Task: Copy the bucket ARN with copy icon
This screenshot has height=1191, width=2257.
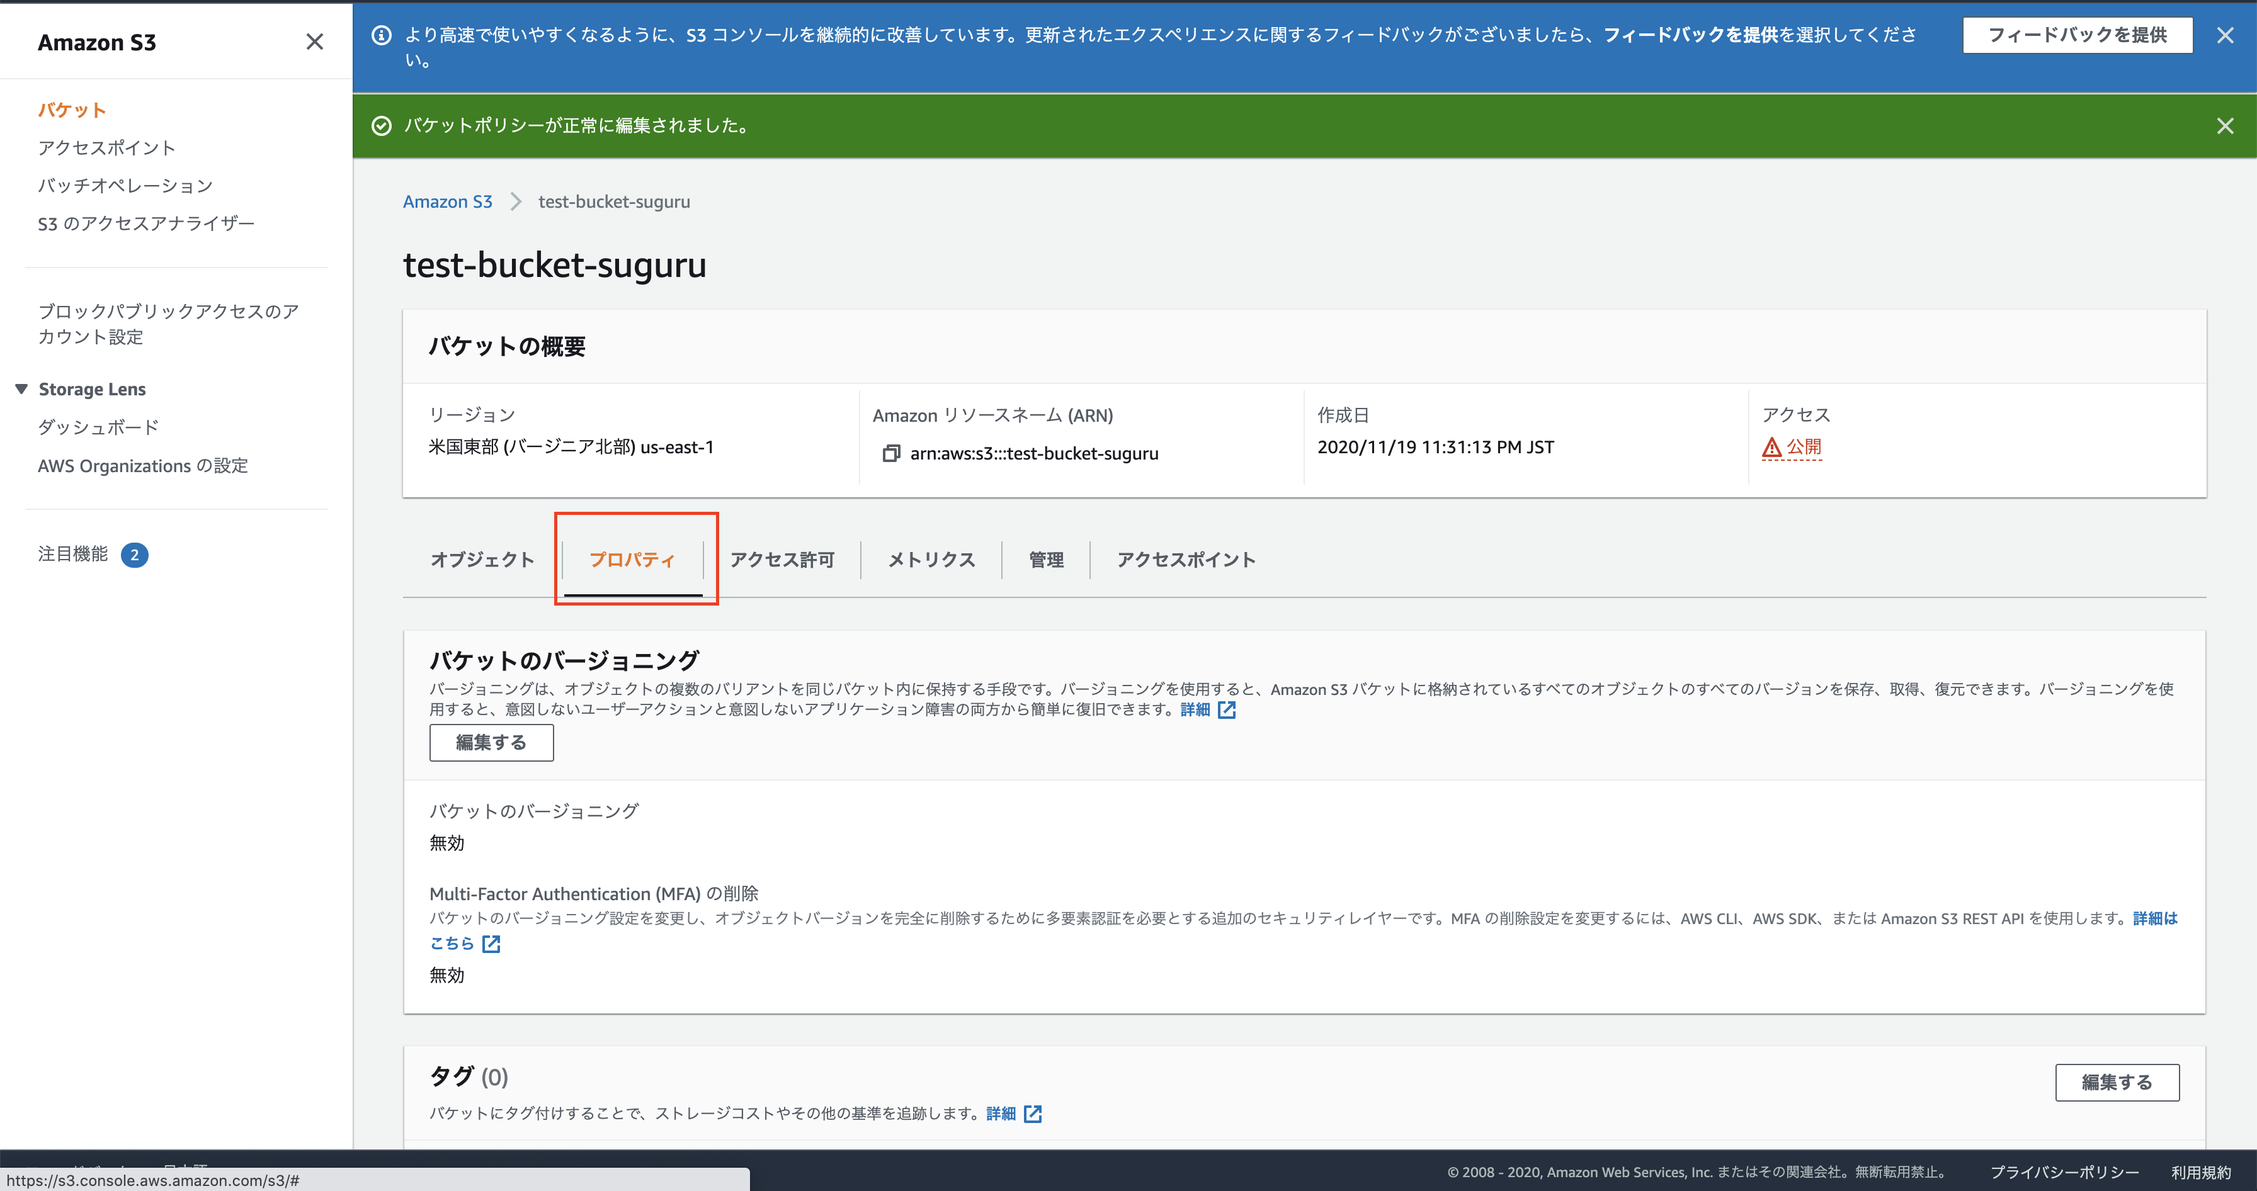Action: (x=890, y=454)
